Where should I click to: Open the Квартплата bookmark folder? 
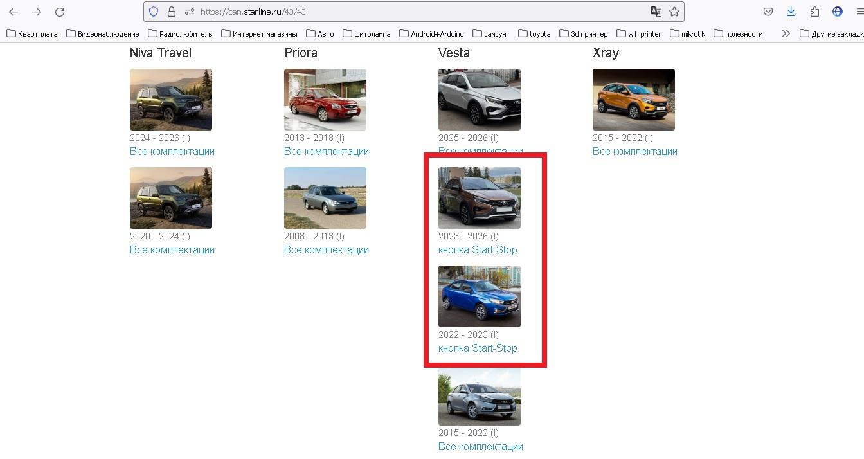pos(32,34)
